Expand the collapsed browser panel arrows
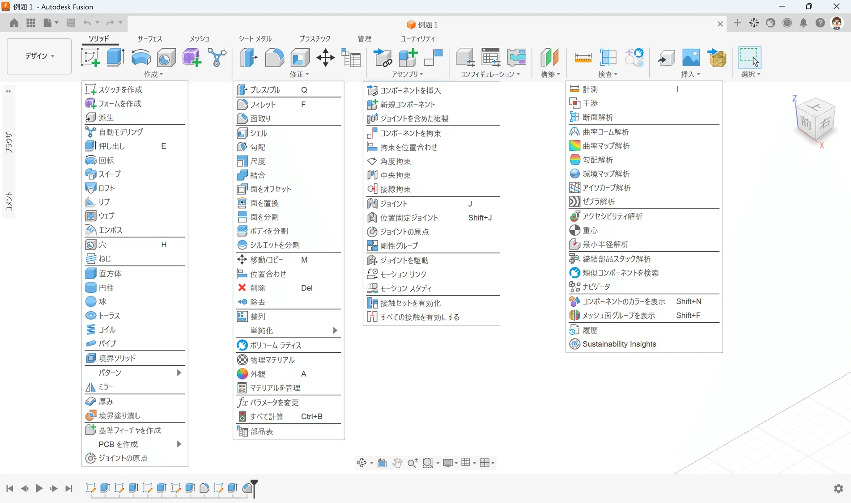The image size is (851, 503). (9, 91)
